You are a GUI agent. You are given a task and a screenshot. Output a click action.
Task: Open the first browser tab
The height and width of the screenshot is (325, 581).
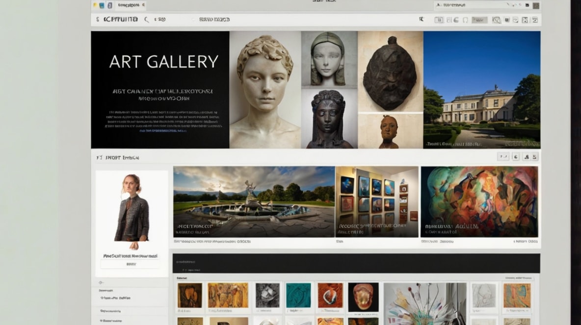[x=131, y=5]
